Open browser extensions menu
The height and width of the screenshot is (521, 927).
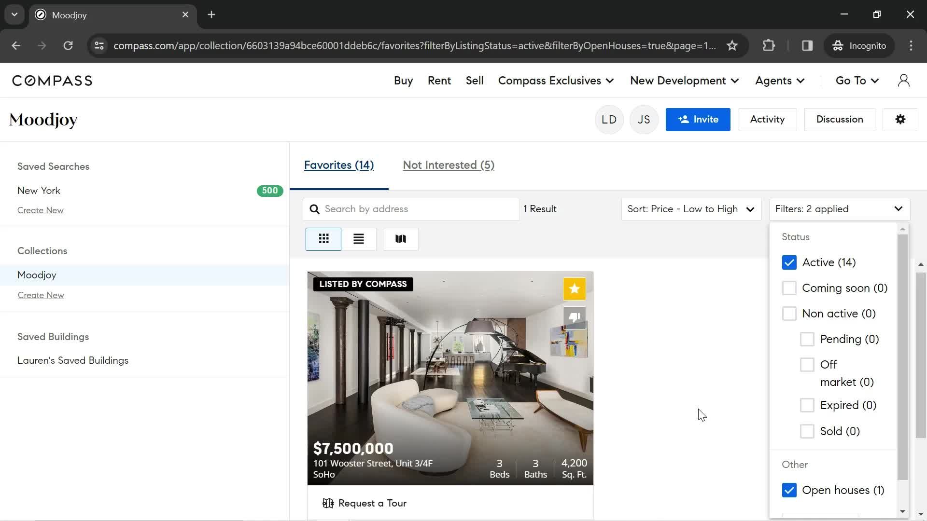click(x=769, y=46)
